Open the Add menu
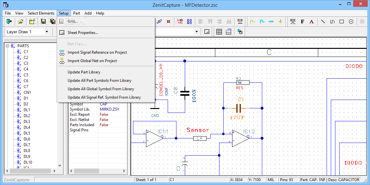 [88, 13]
